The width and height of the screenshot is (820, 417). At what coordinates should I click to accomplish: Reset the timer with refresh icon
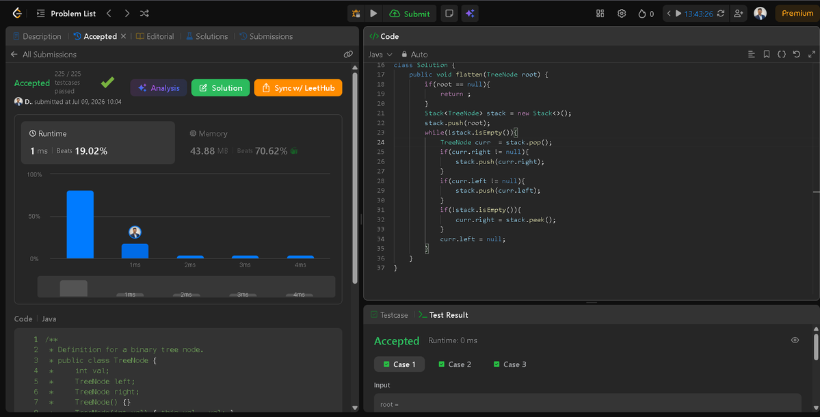tap(721, 14)
